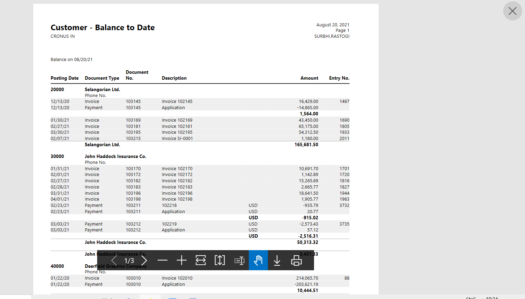Zoom out of the report

point(162,260)
